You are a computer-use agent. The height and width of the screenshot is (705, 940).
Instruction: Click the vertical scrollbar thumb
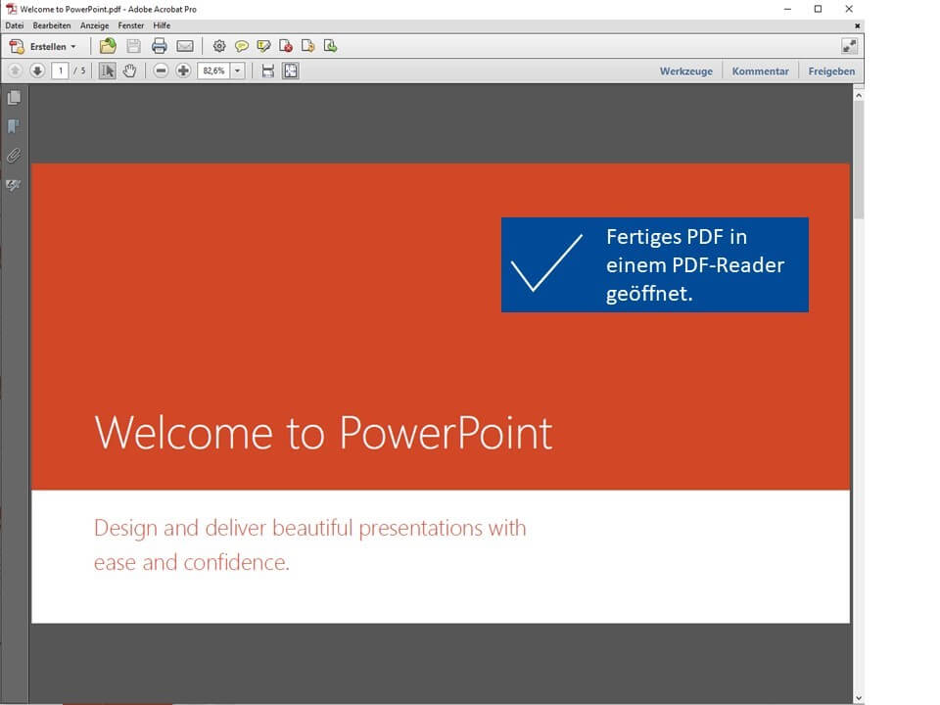[859, 160]
